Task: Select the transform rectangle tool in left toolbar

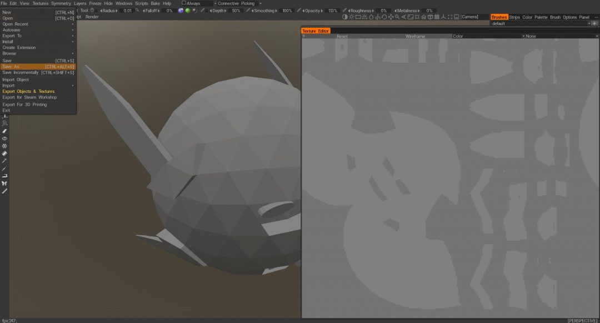Action: [x=4, y=123]
